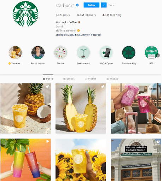Open the Zodiac wheel highlight
Viewport: 162px width, 181px height.
60,53
